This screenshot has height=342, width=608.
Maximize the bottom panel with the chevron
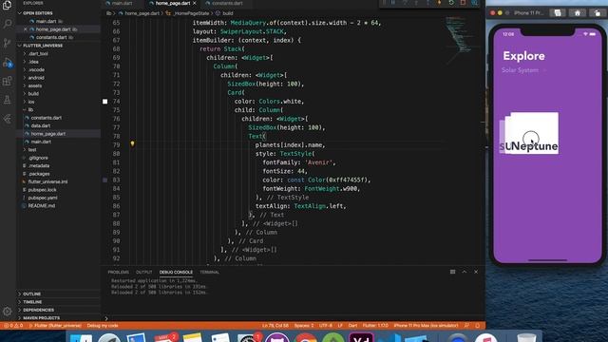pyautogui.click(x=465, y=272)
